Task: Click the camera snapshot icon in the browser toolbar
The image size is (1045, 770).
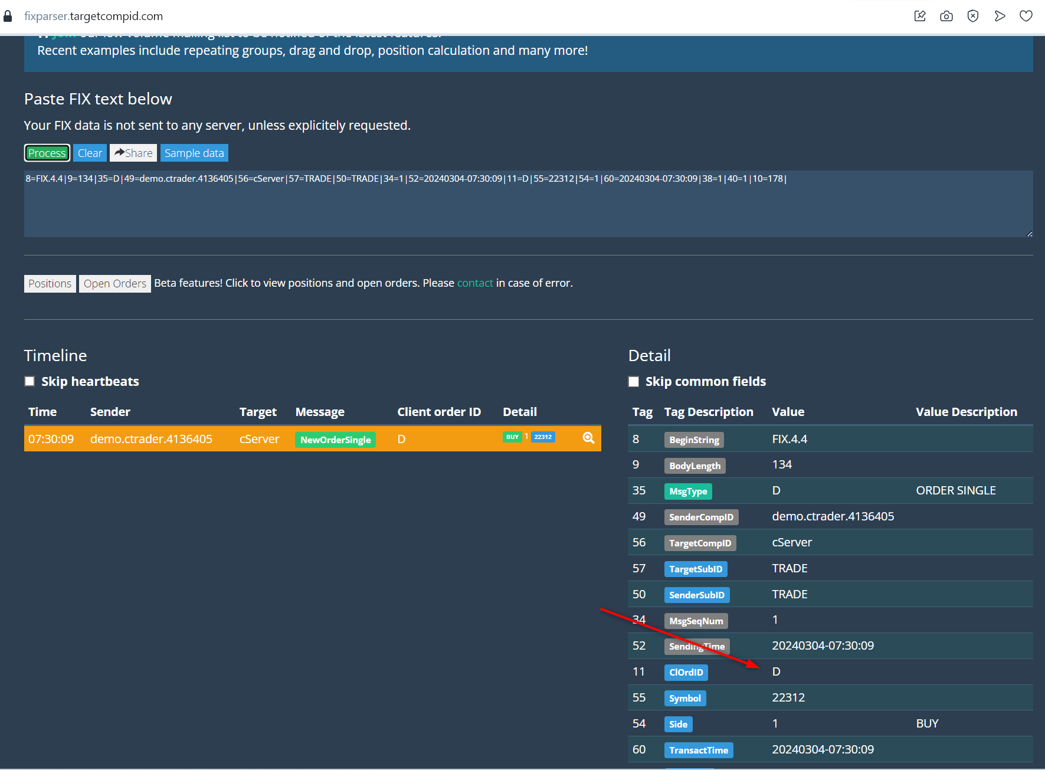Action: (946, 16)
